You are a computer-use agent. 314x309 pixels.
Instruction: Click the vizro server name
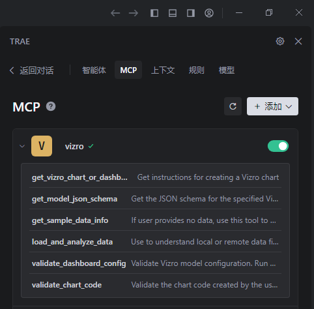tap(74, 147)
